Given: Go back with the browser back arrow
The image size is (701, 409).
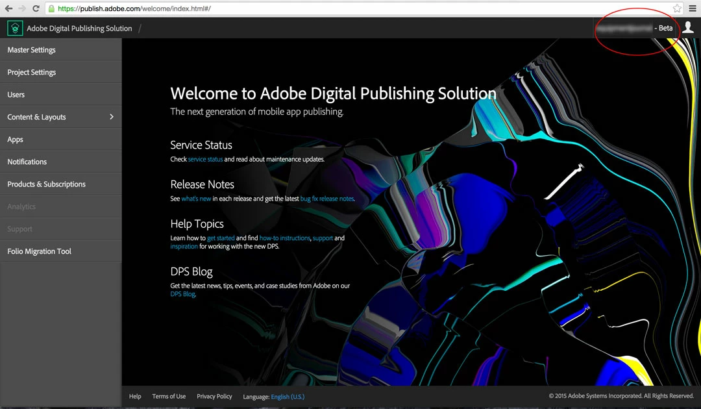Looking at the screenshot, I should click(x=8, y=8).
